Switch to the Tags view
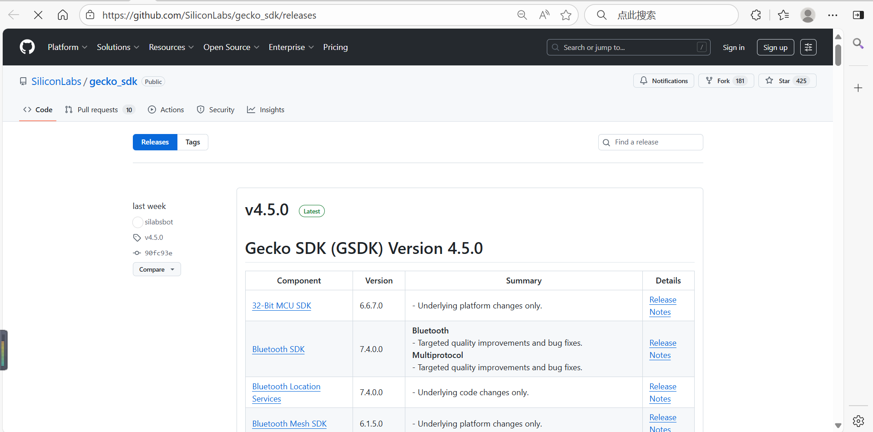873x432 pixels. [x=193, y=142]
